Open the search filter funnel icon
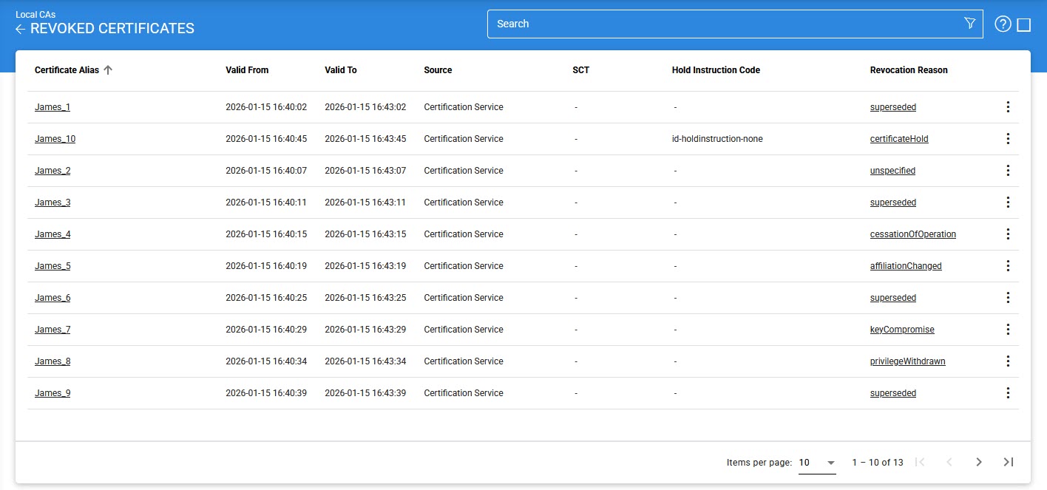Screen dimensions: 1047x490 970,24
